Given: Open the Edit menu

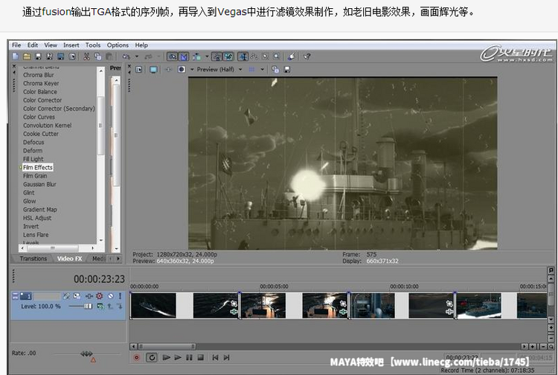Looking at the screenshot, I should [33, 45].
